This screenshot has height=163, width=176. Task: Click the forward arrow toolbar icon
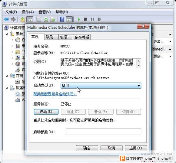click(13, 19)
